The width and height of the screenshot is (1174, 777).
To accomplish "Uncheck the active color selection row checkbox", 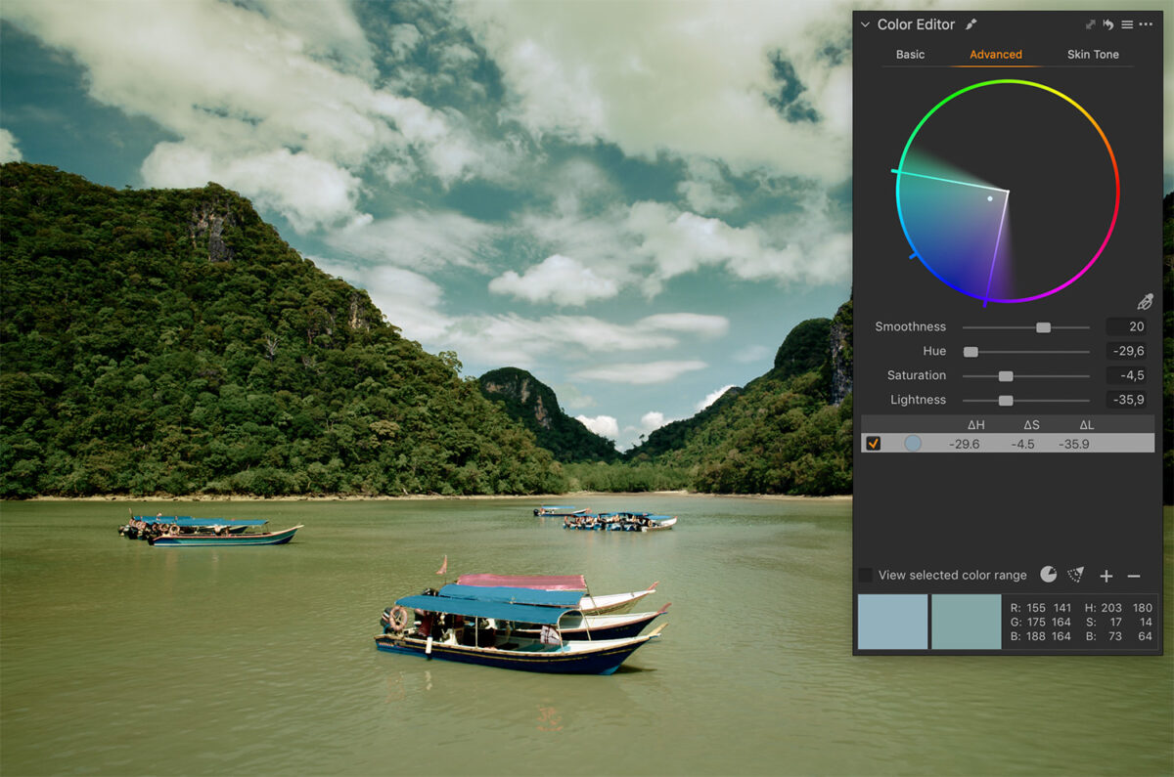I will coord(876,443).
